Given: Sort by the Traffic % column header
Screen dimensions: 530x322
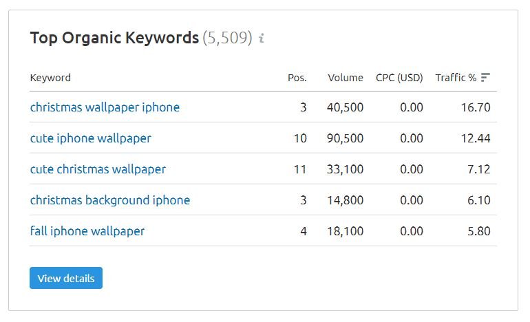Looking at the screenshot, I should [x=456, y=78].
